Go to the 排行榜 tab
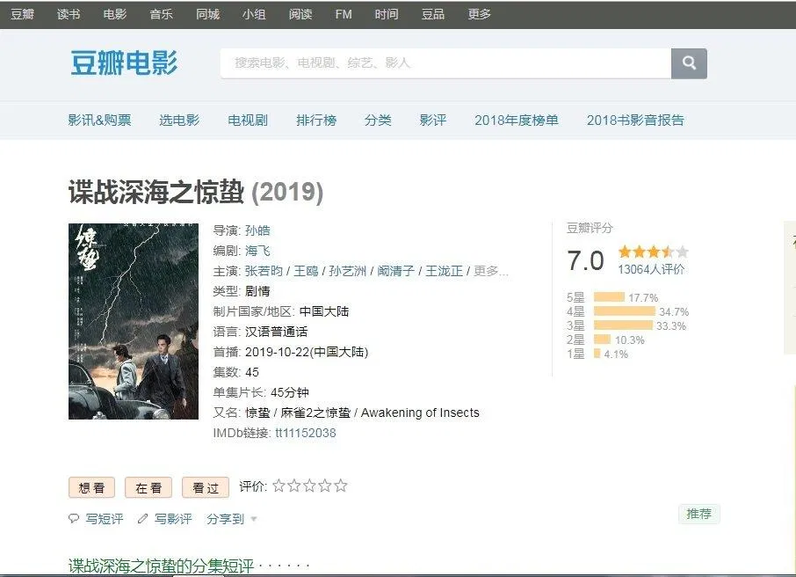The image size is (796, 577). point(316,121)
